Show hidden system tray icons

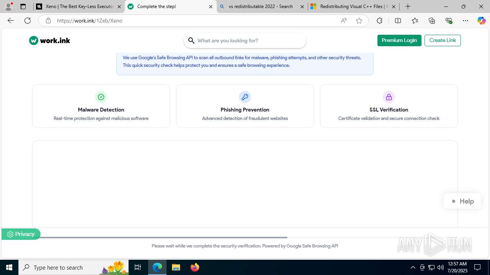coord(413,267)
